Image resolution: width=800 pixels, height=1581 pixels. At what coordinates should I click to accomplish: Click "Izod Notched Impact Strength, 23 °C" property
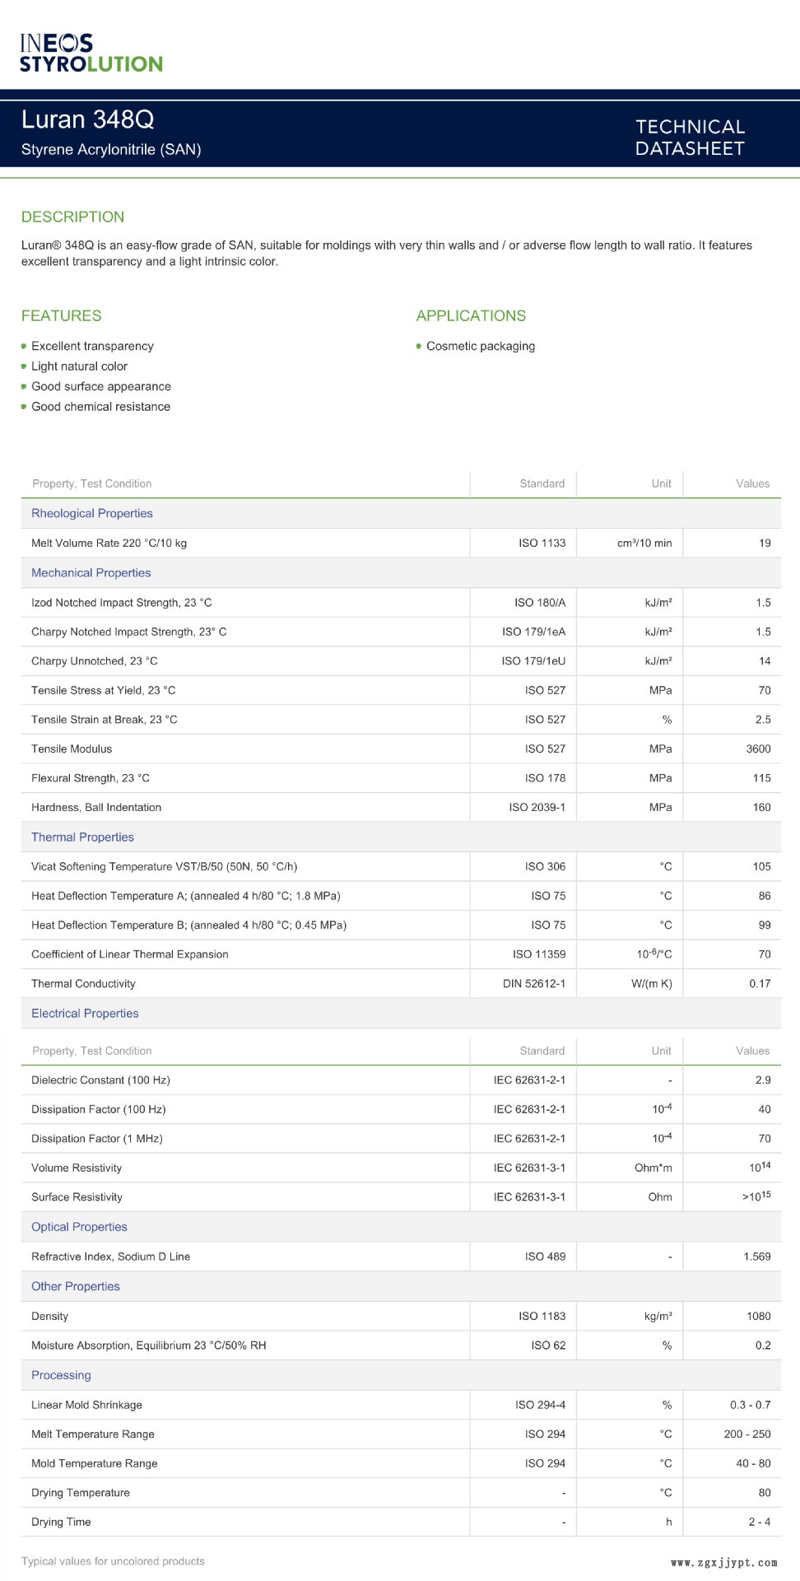(122, 603)
